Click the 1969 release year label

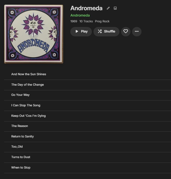click(74, 21)
